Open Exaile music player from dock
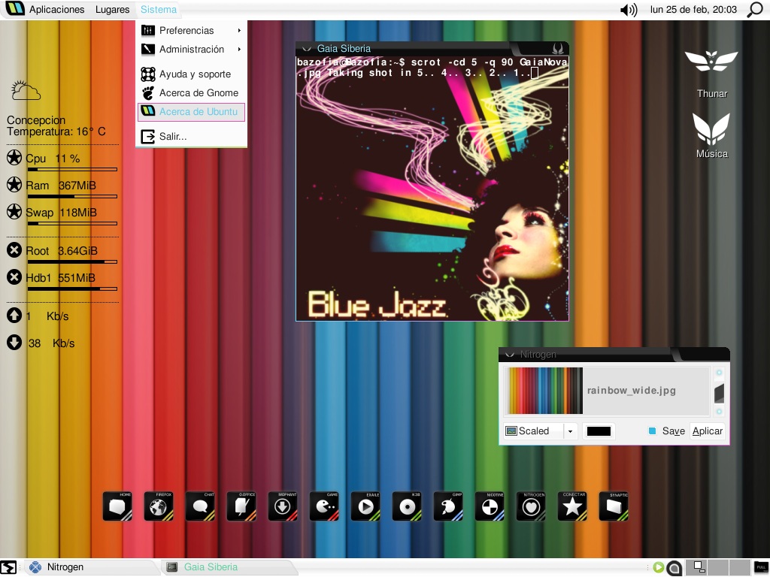The width and height of the screenshot is (770, 577). (366, 506)
